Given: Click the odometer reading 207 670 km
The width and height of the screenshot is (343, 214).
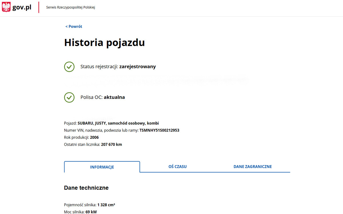Looking at the screenshot, I should (x=111, y=144).
